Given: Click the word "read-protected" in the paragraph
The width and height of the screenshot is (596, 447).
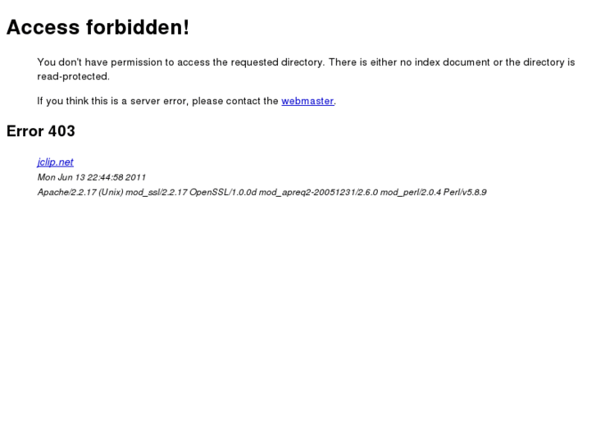Looking at the screenshot, I should [x=73, y=76].
